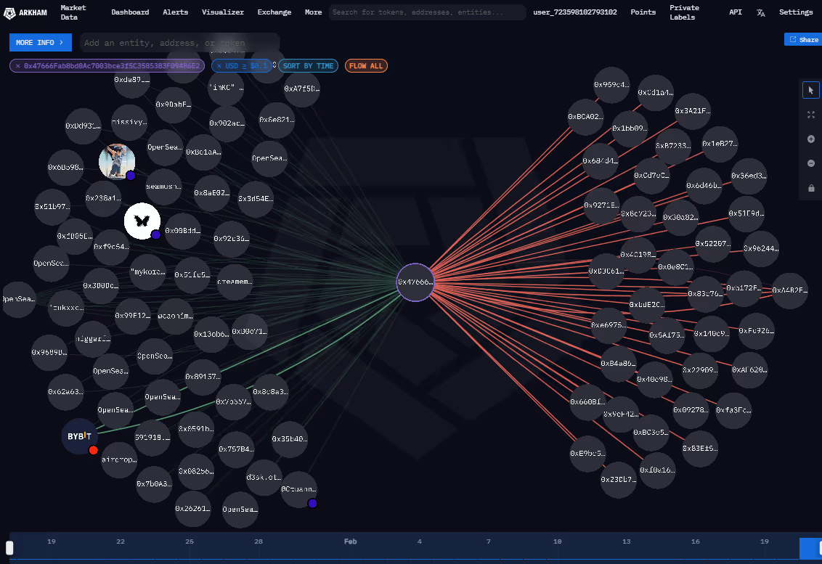Screen dimensions: 822x564
Task: Select the 591919 node
Action: (152, 438)
